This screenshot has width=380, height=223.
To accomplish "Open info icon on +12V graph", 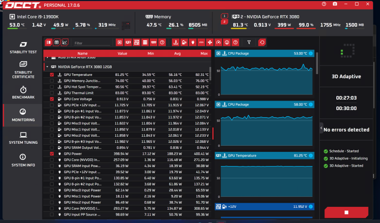I will coord(311,206).
